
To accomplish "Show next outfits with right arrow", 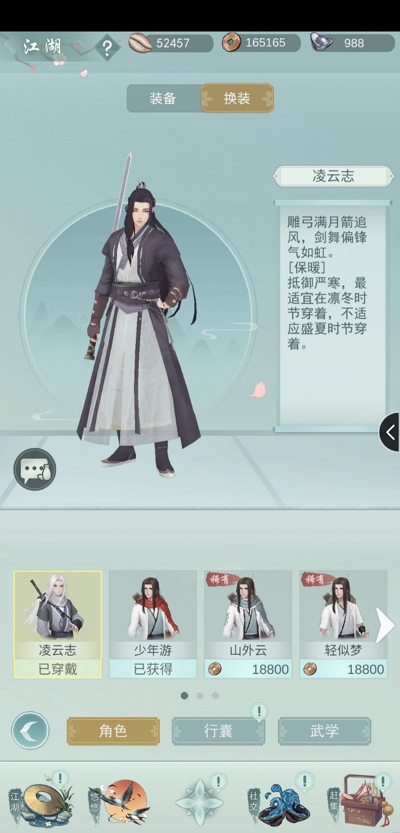I will coord(384,625).
